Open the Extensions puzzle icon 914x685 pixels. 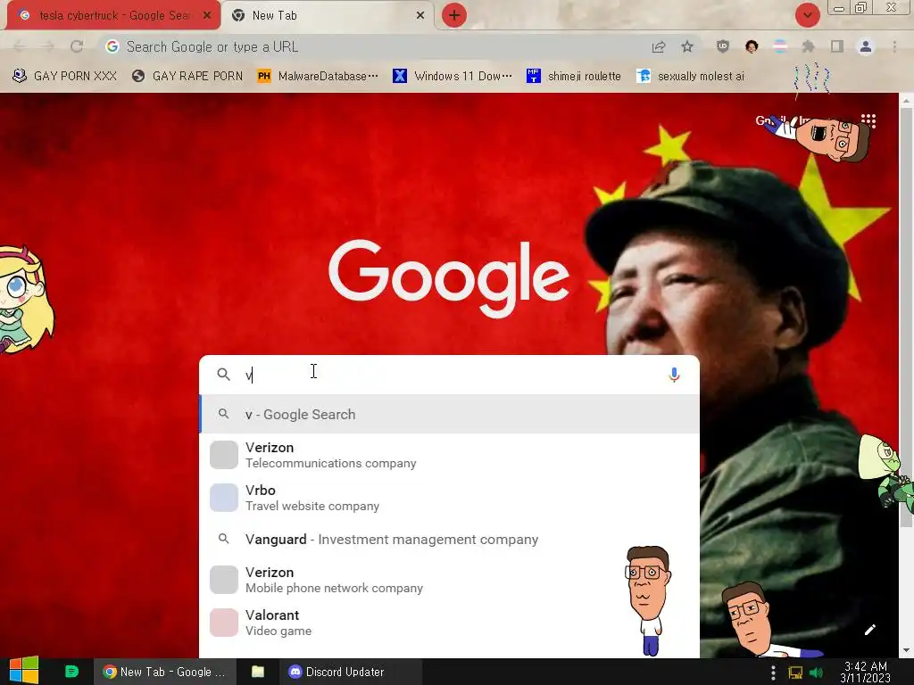[x=809, y=46]
